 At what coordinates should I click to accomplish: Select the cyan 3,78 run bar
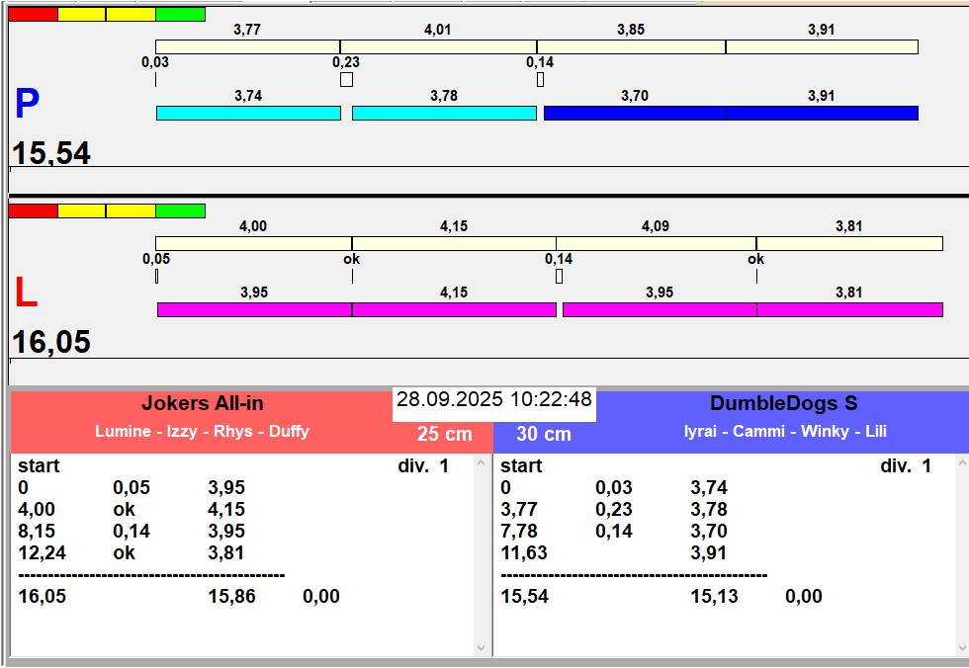(x=444, y=113)
